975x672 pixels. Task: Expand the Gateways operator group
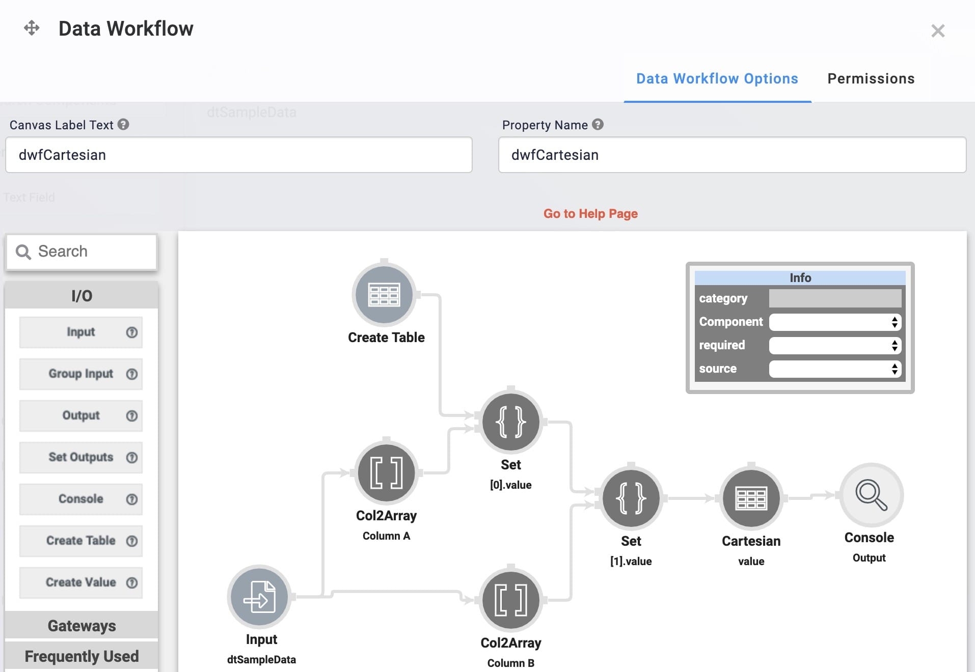tap(82, 625)
